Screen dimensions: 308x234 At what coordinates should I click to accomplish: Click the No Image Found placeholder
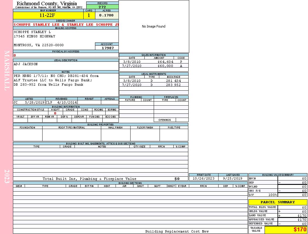coord(154,27)
